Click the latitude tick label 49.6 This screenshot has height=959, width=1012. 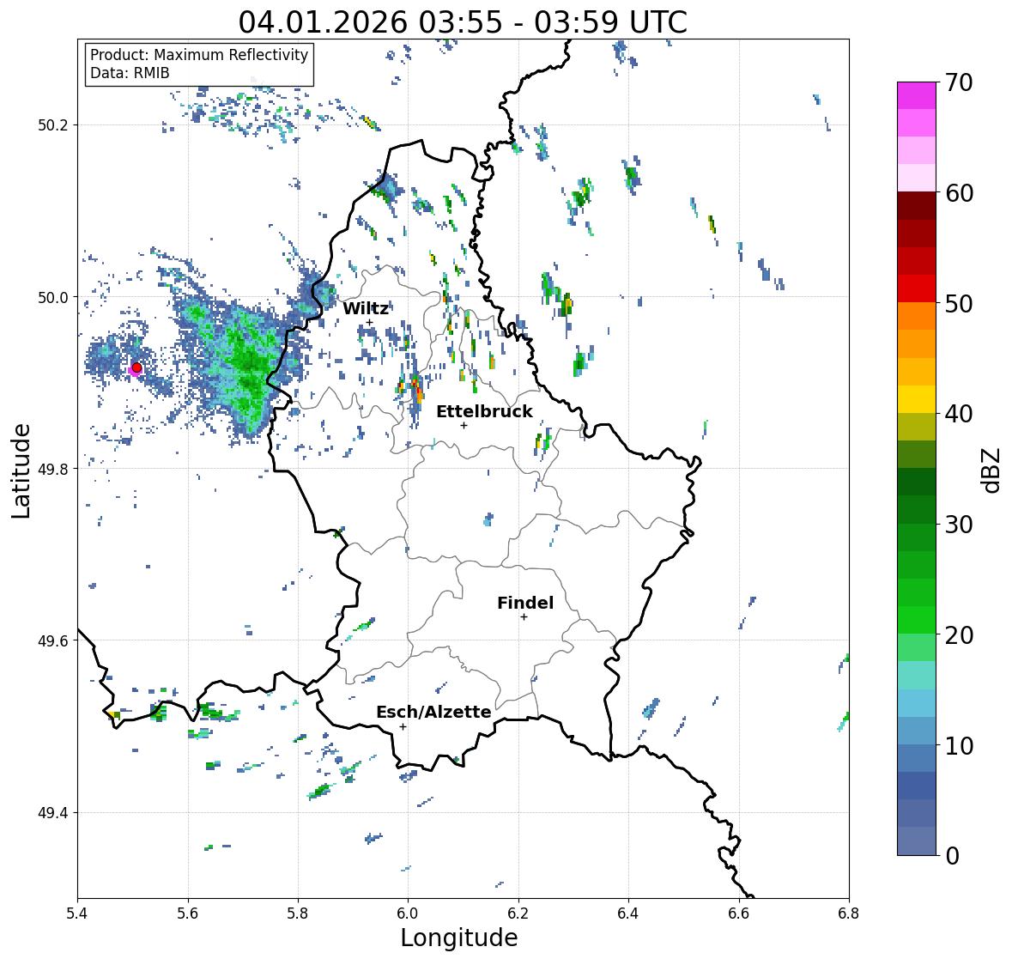point(53,640)
